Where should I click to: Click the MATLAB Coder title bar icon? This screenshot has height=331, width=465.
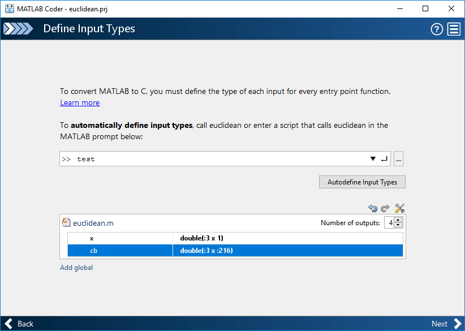9,8
